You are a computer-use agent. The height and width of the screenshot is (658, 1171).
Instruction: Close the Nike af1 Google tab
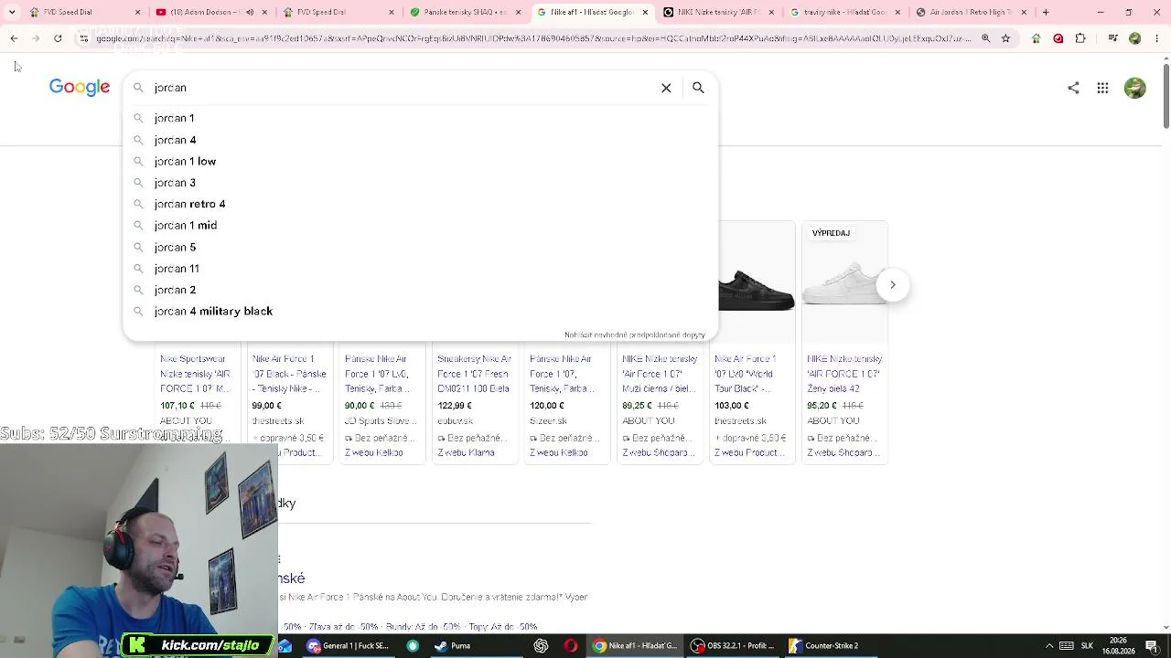coord(645,12)
